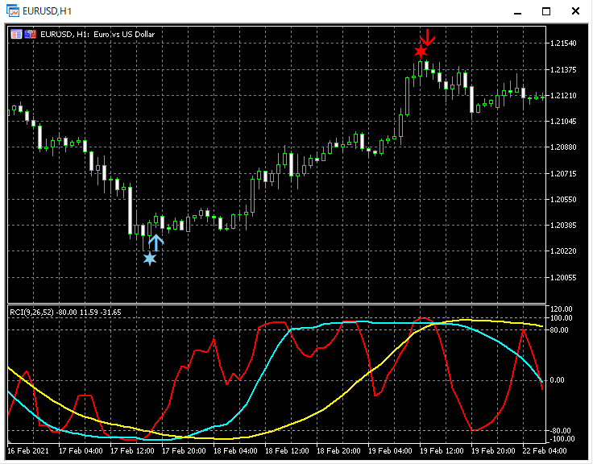
Task: Click the 1.21540 price level
Action: tap(563, 43)
